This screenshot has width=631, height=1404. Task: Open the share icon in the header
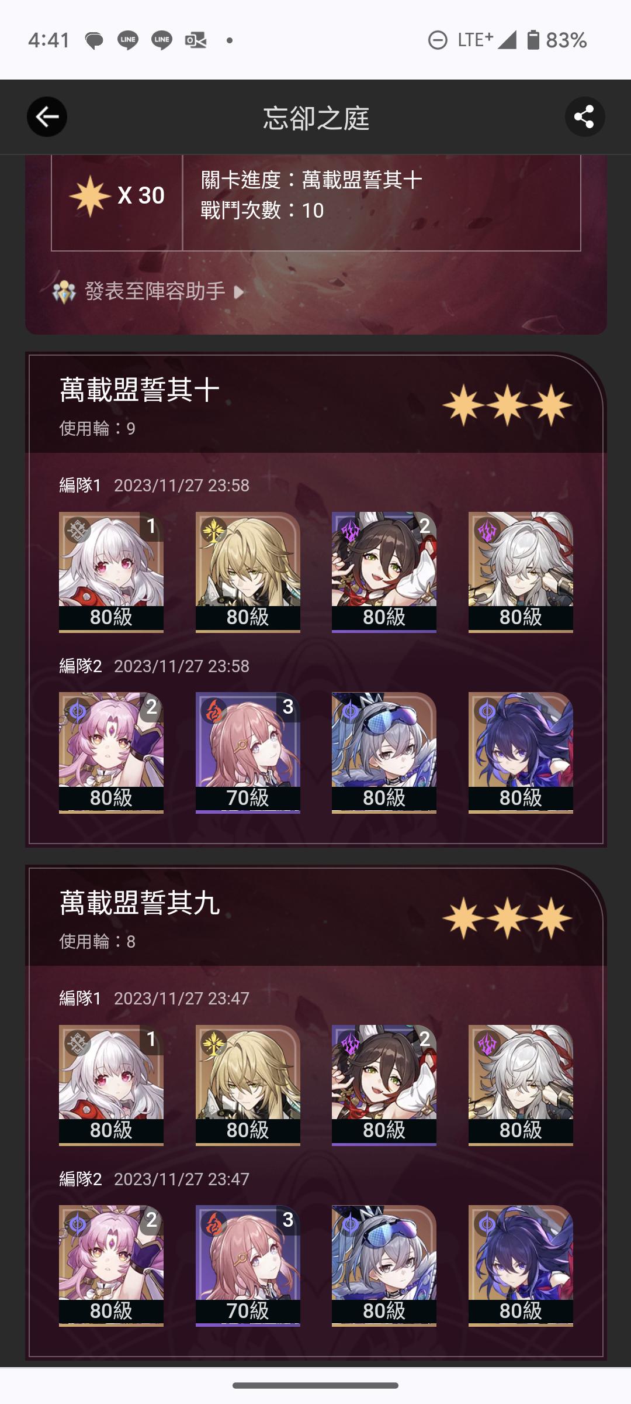584,117
